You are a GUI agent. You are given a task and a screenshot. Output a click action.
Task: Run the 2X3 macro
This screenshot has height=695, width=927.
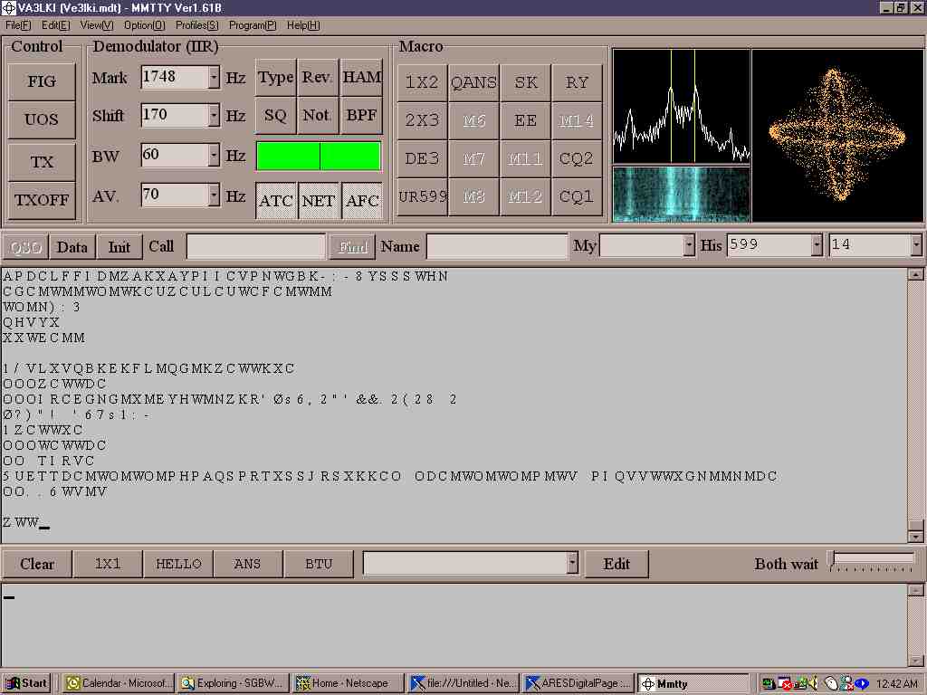point(422,120)
